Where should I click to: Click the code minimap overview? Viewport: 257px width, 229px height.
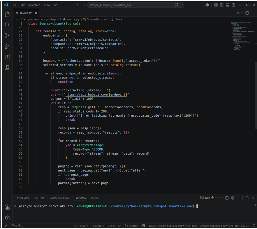coord(242,36)
